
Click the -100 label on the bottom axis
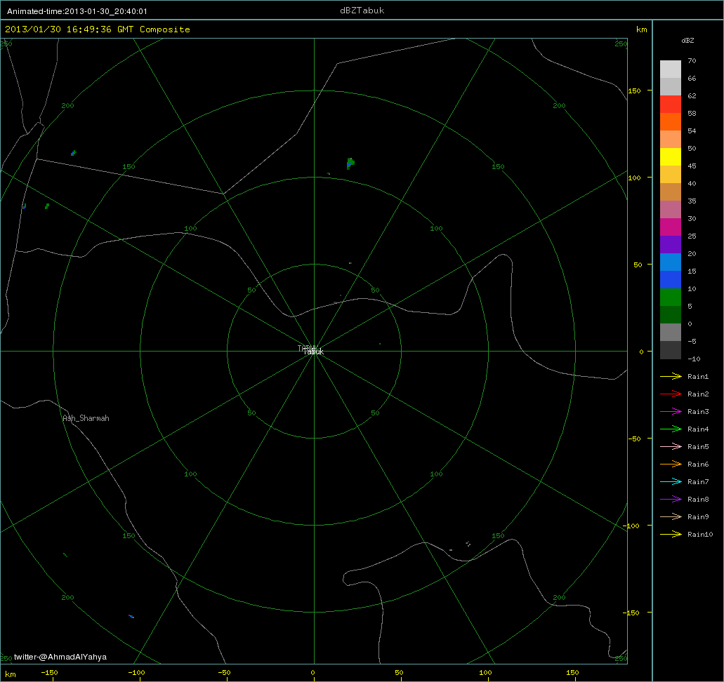click(x=136, y=673)
